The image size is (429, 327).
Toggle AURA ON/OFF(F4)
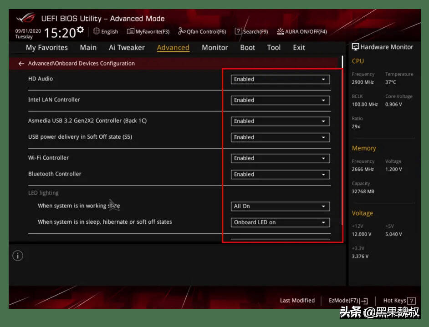pos(302,32)
